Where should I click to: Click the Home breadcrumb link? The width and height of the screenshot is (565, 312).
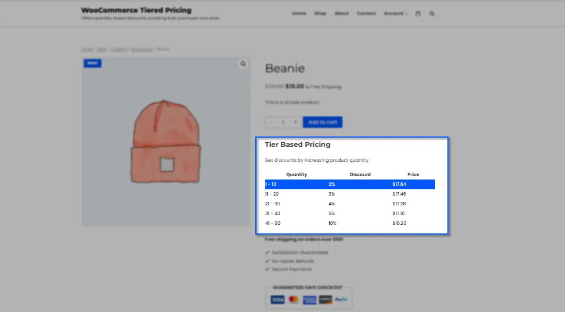87,49
